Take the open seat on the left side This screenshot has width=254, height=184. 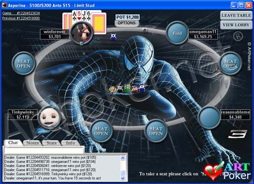point(24,64)
